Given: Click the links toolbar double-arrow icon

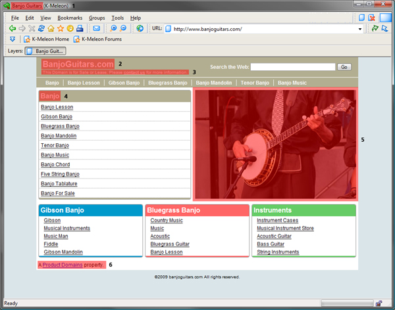Looking at the screenshot, I should click(x=13, y=39).
